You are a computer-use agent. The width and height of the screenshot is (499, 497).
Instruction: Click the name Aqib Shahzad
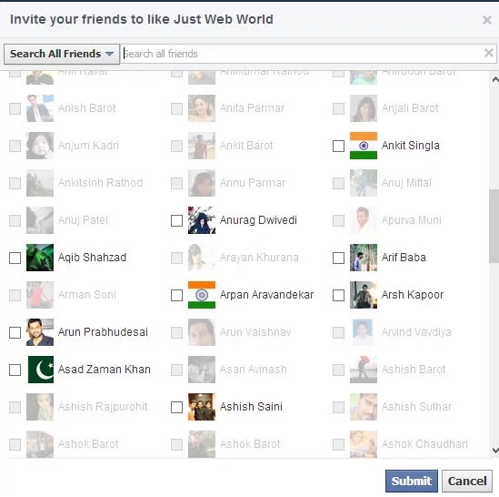pos(93,258)
